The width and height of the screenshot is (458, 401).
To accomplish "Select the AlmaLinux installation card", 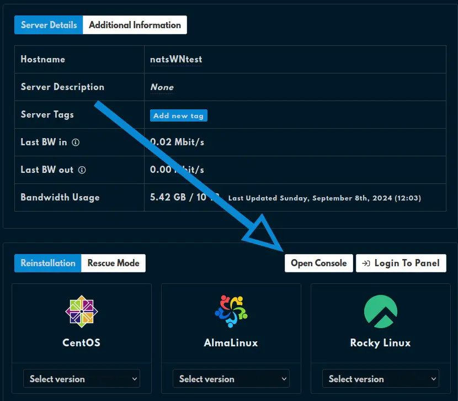I will [x=231, y=331].
